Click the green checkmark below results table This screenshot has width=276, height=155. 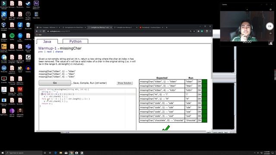pos(166,128)
